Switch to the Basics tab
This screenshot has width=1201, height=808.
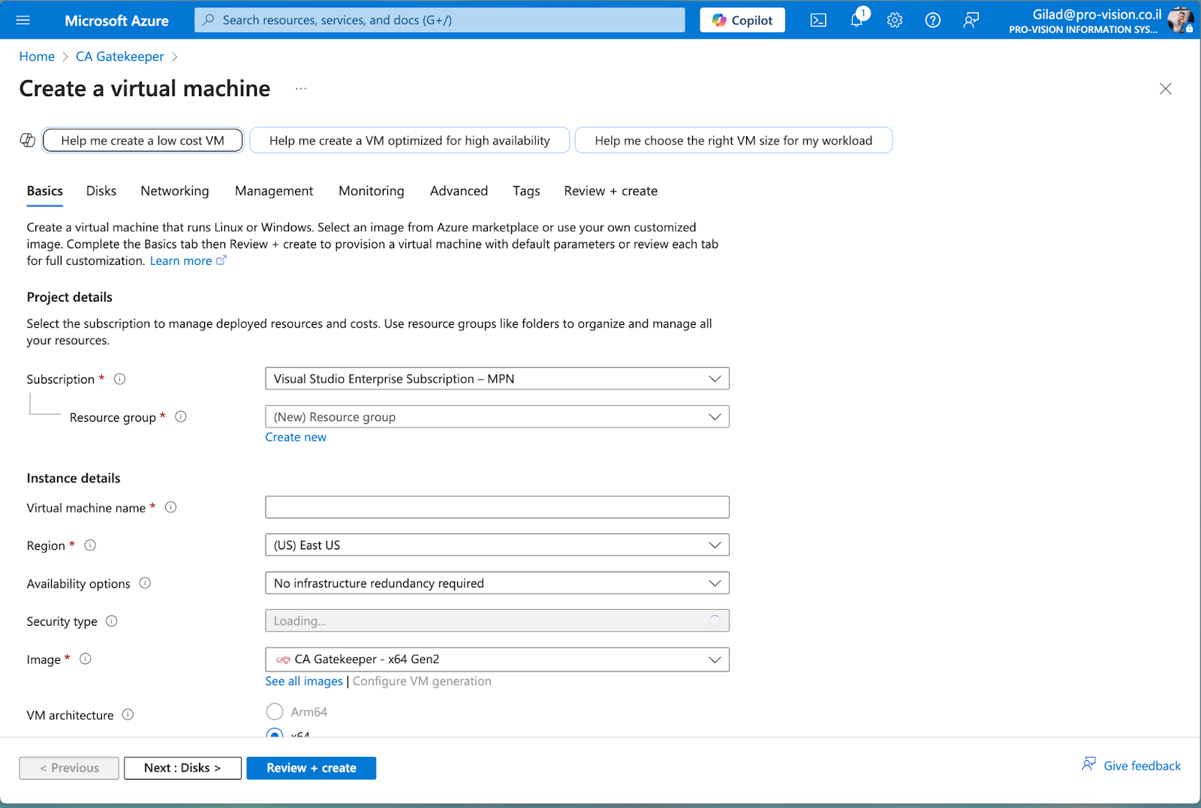click(45, 191)
